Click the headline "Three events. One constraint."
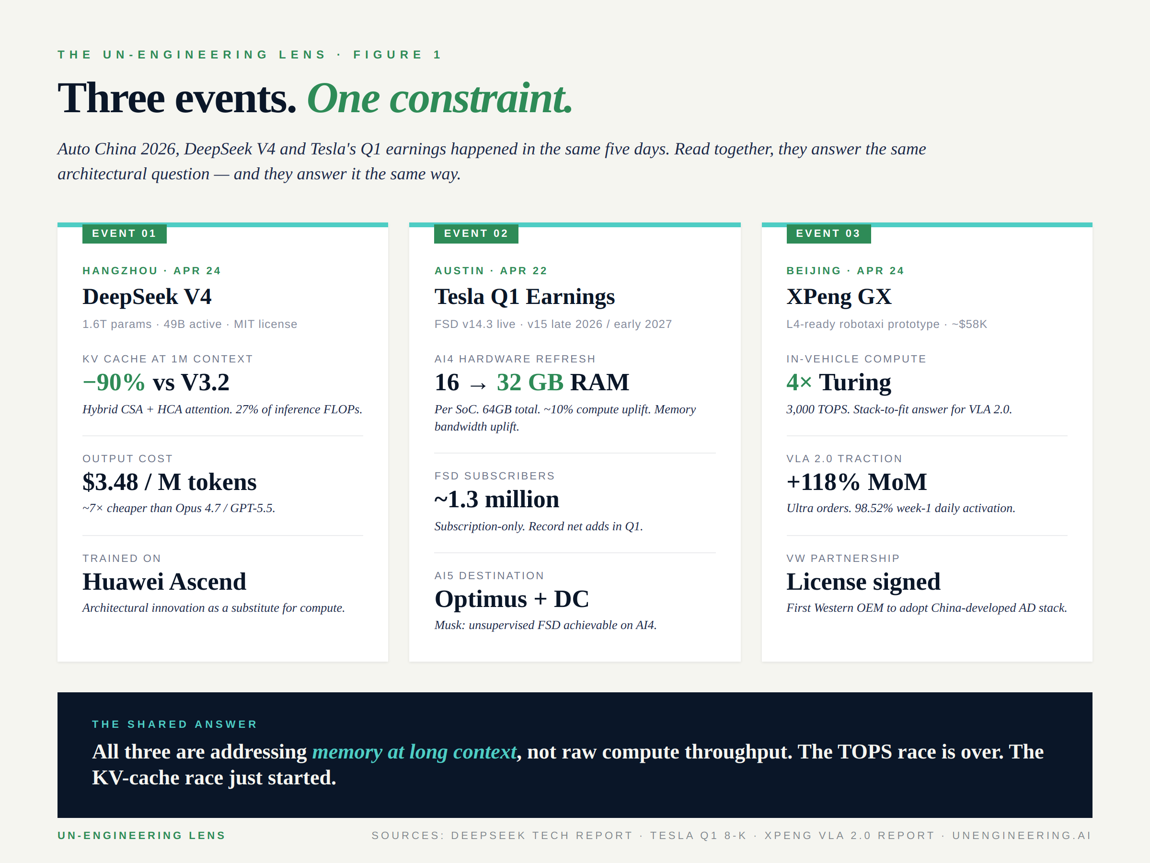The image size is (1150, 863). [315, 98]
